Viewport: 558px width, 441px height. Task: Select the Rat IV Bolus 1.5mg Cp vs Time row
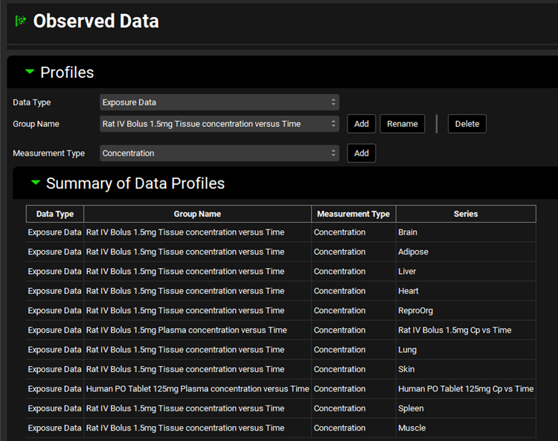(x=454, y=330)
